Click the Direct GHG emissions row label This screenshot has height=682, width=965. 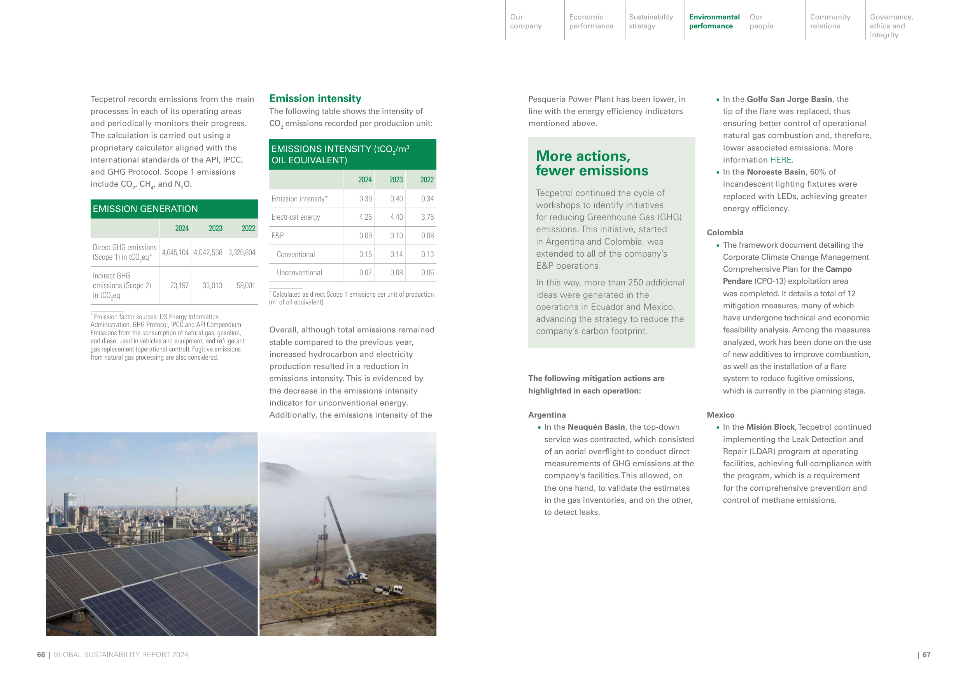(x=125, y=252)
